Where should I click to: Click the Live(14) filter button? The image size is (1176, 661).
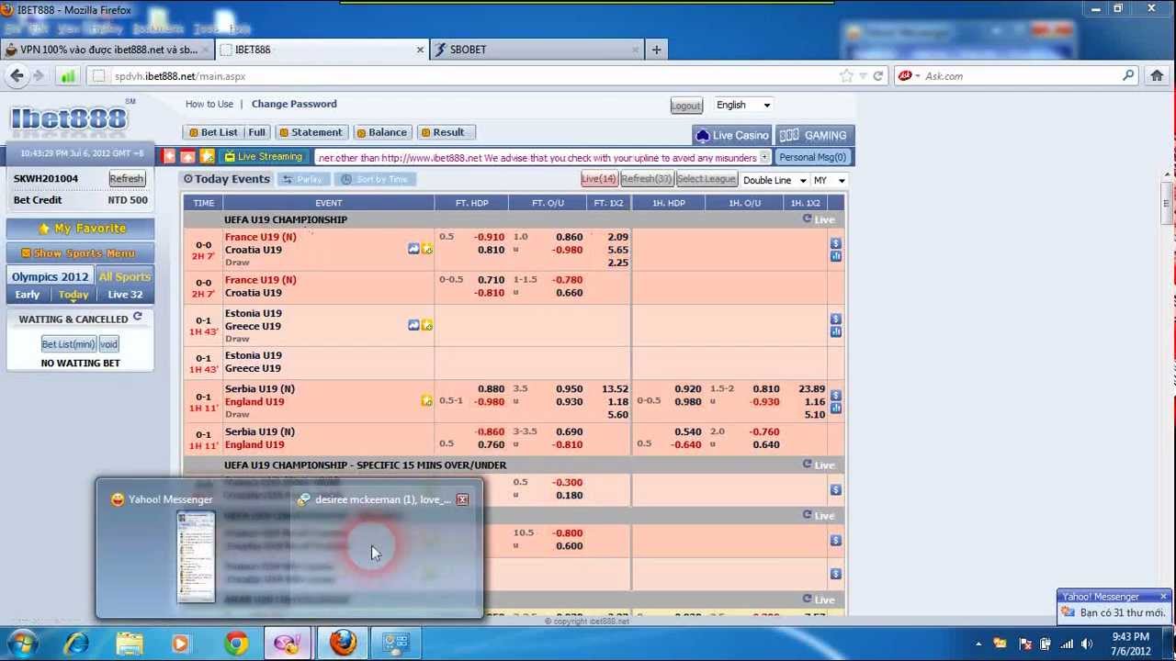point(599,179)
